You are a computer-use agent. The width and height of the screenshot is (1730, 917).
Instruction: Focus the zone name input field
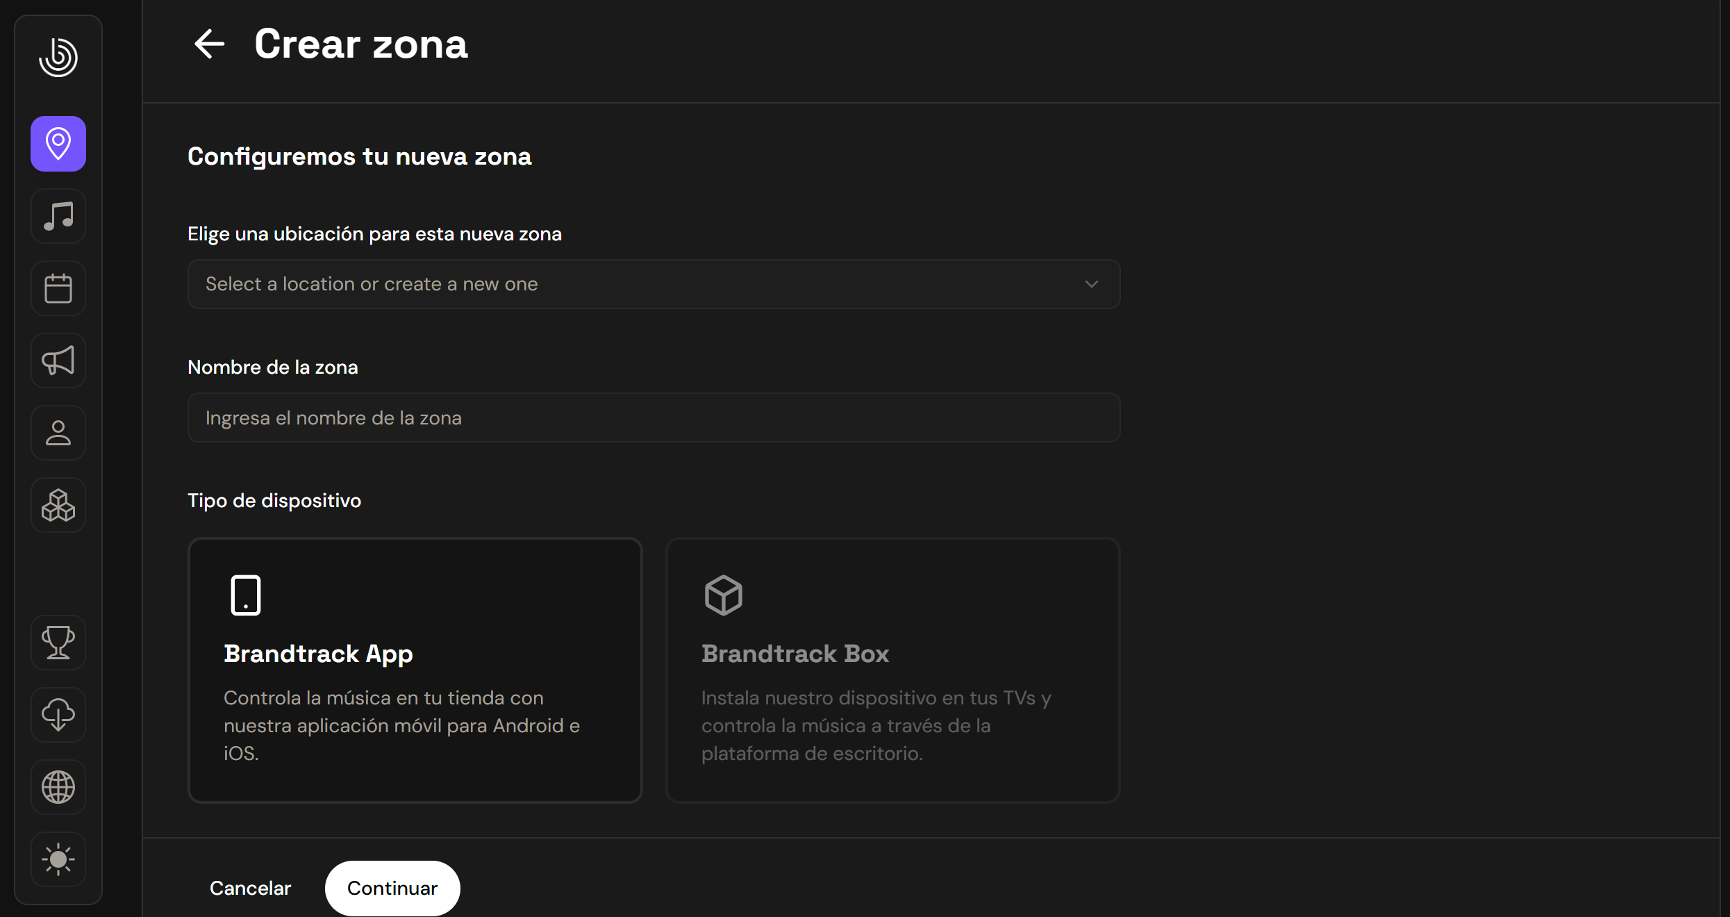(x=653, y=418)
